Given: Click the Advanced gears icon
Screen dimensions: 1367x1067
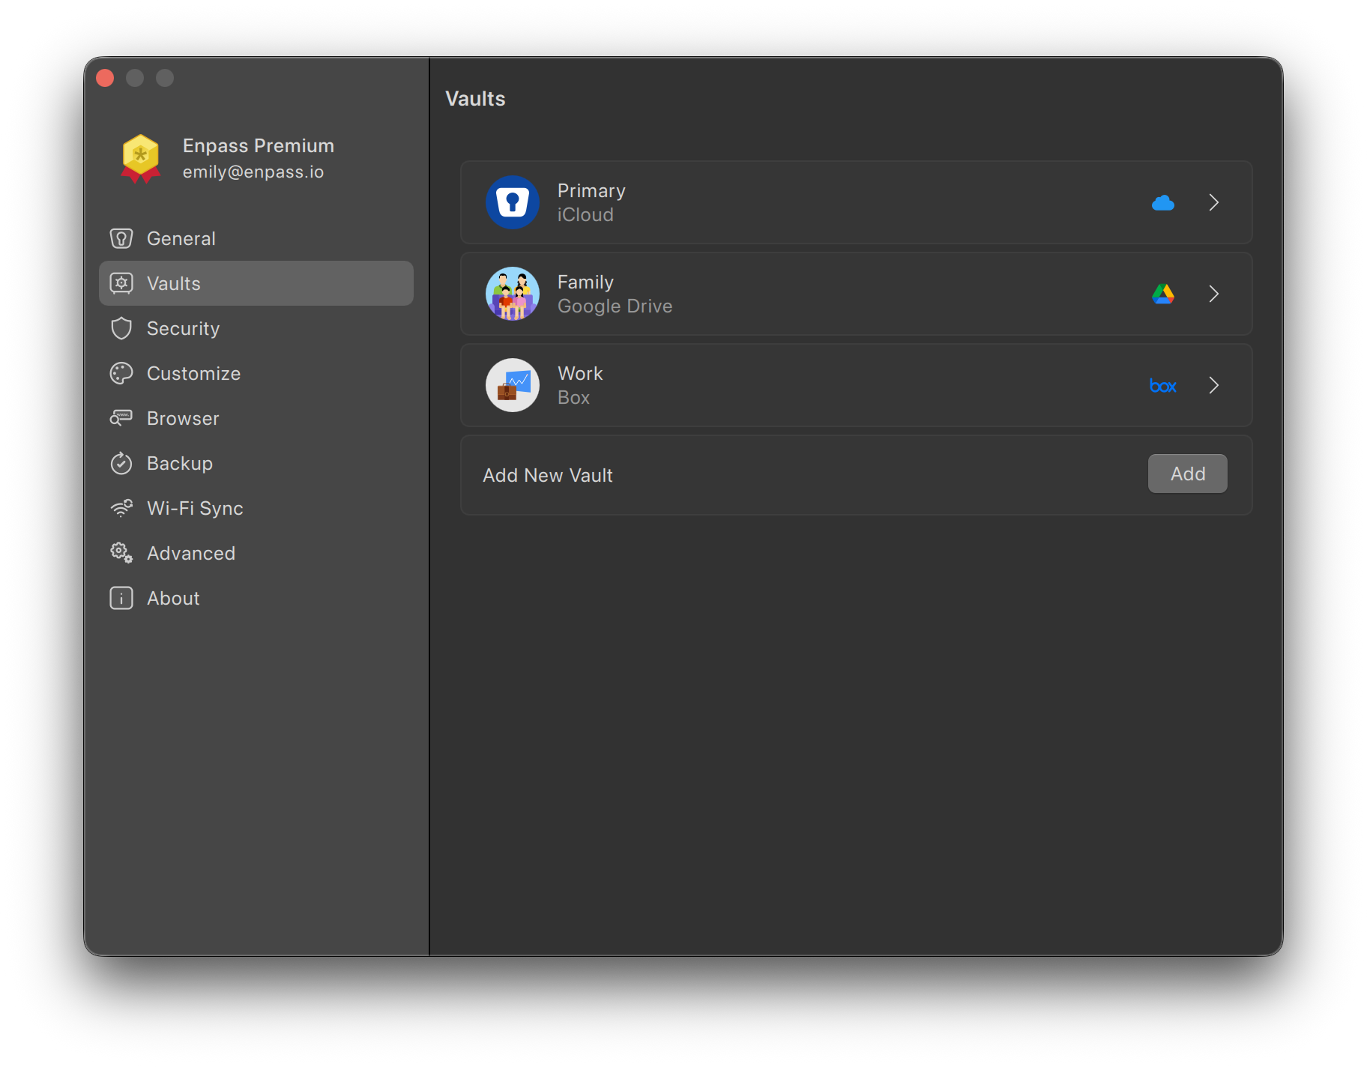Looking at the screenshot, I should pos(121,553).
